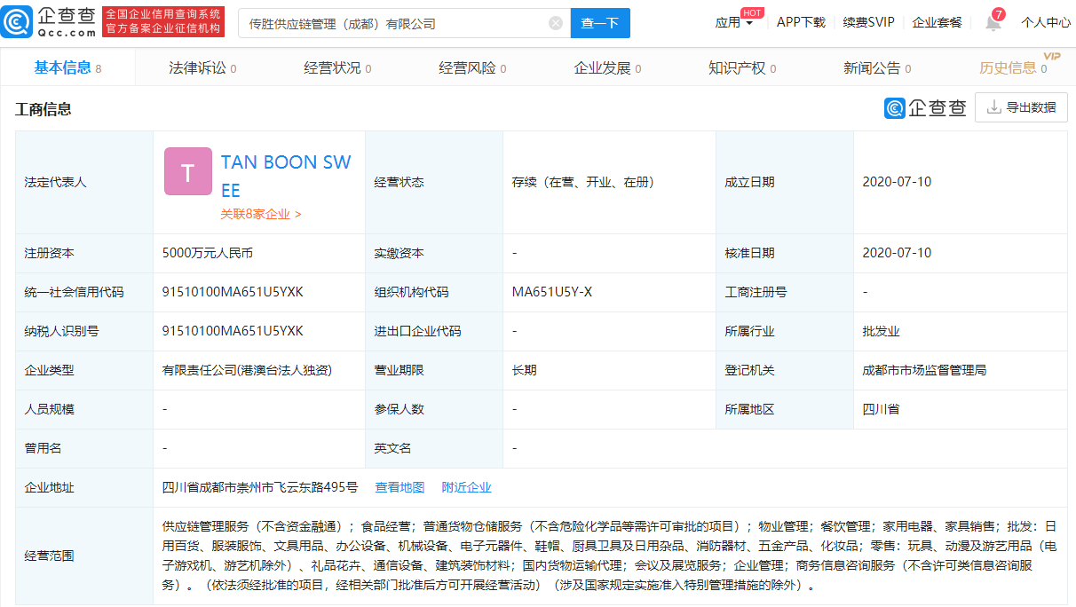Image resolution: width=1076 pixels, height=607 pixels.
Task: Click the registrar 成都市市场监督管理局
Action: 924,370
